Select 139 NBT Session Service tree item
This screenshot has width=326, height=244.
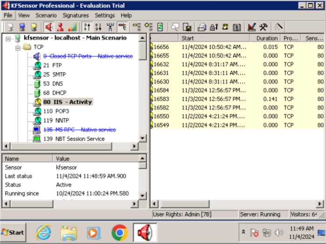tap(74, 139)
